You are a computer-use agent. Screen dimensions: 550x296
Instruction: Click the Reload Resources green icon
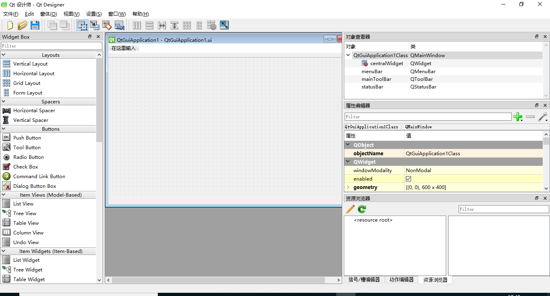point(361,209)
